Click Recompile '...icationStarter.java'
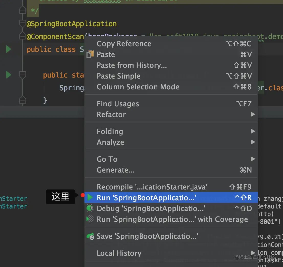The width and height of the screenshot is (283, 267). click(x=152, y=187)
